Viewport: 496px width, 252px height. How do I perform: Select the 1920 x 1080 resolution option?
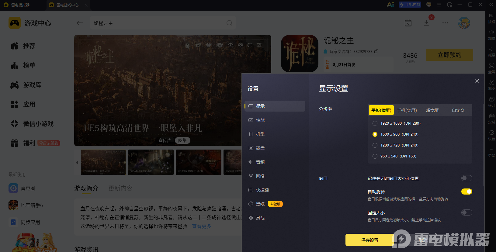click(397, 123)
